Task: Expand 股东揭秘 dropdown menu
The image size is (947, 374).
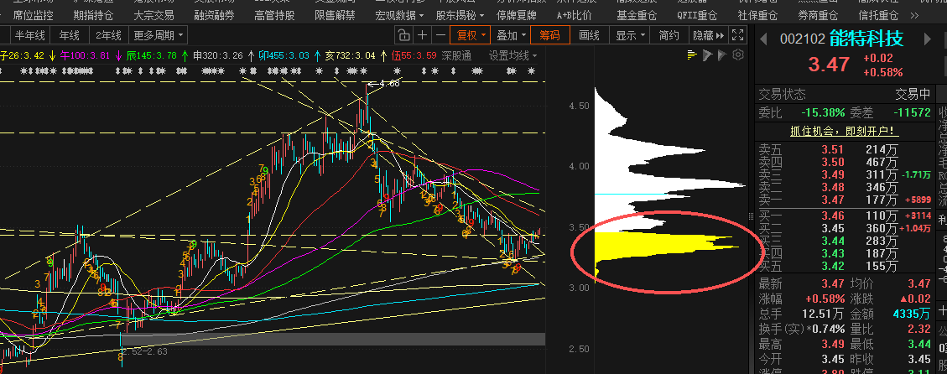Action: (460, 15)
